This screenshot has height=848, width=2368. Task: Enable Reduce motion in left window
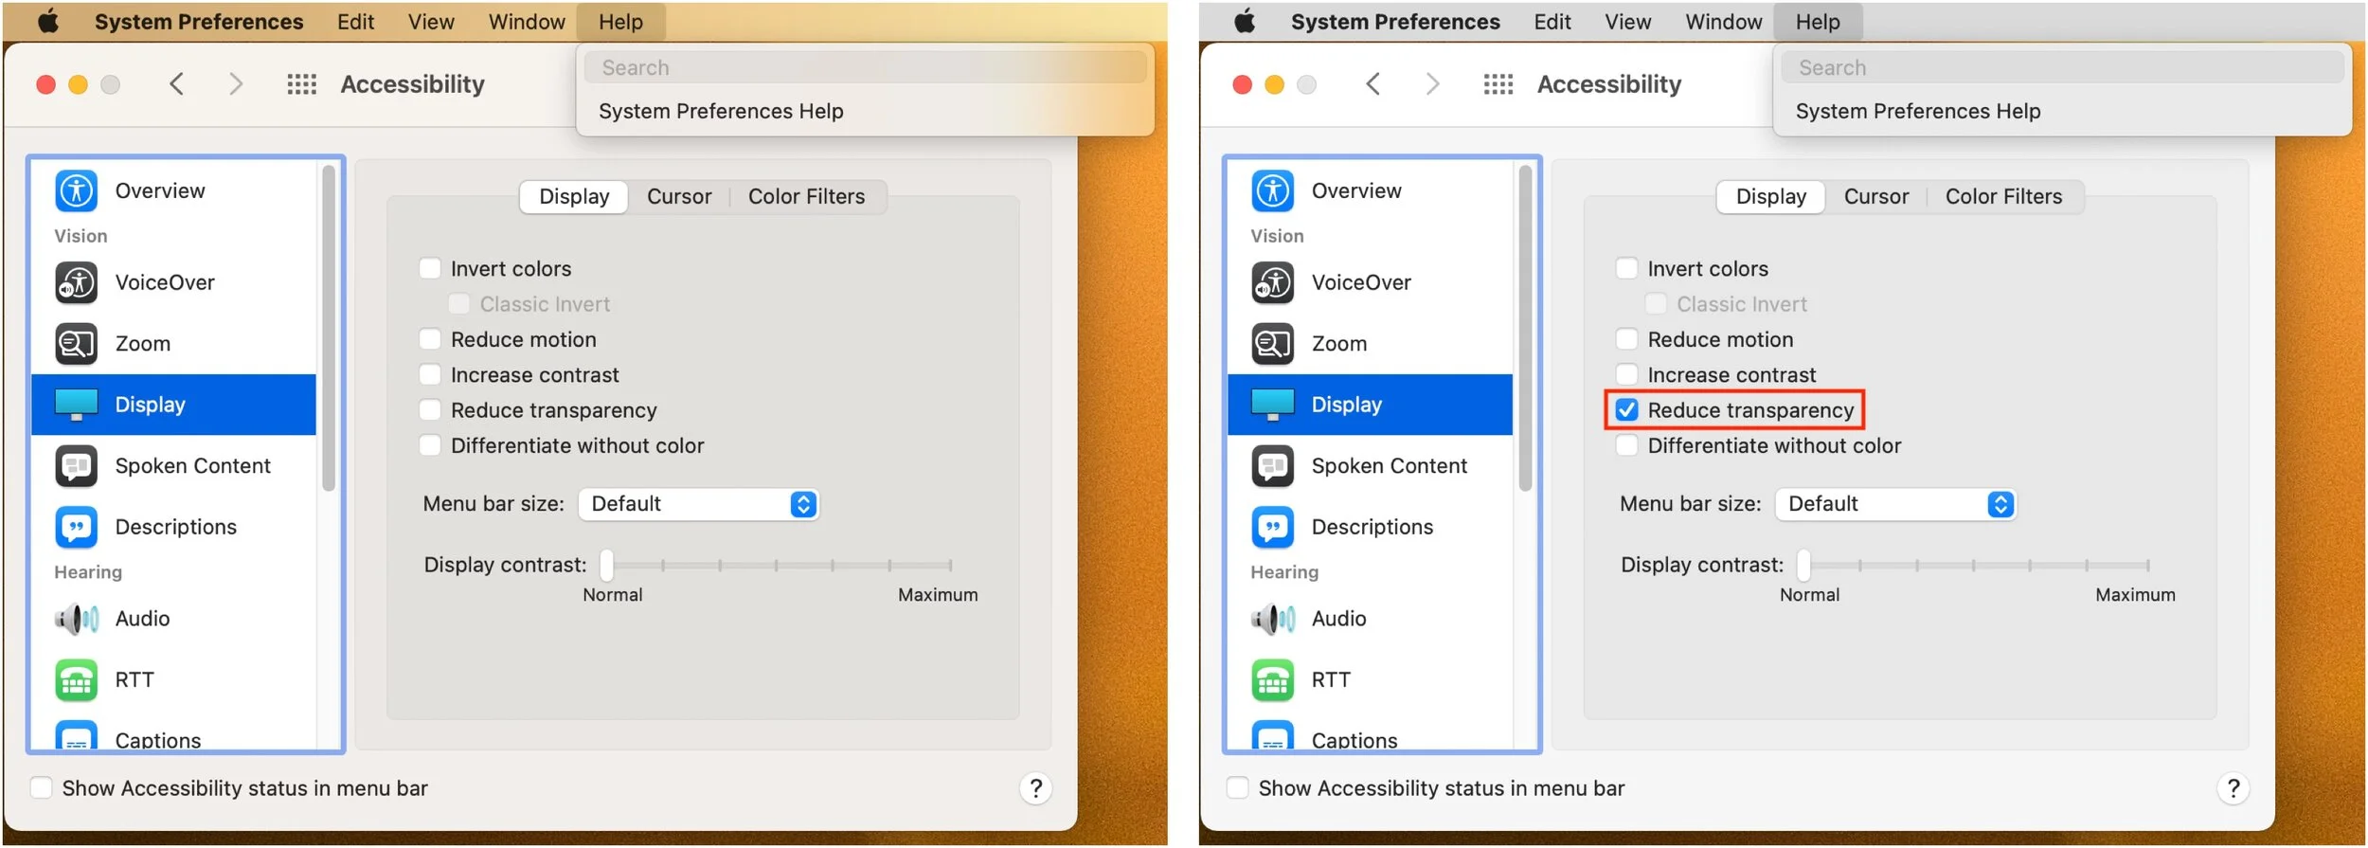430,339
